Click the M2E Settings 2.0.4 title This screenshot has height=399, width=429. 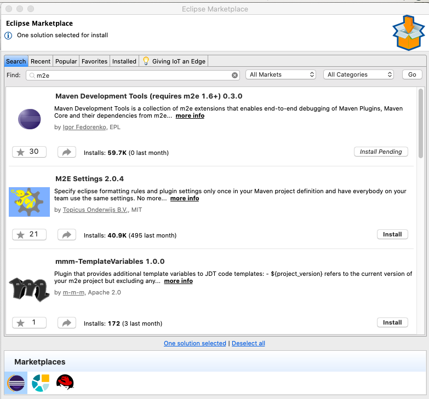click(89, 179)
